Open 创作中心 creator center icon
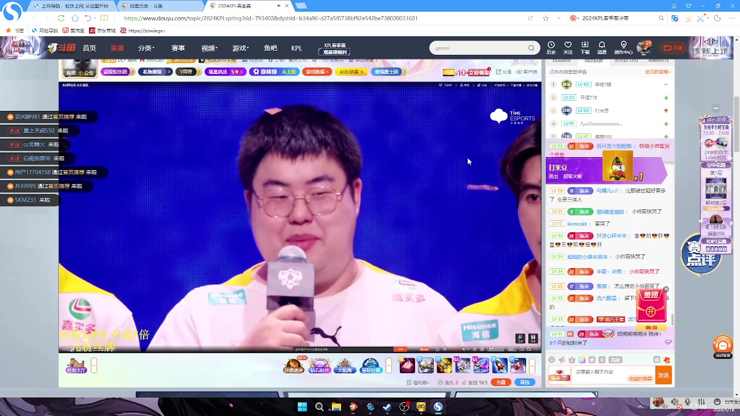The image size is (740, 416). [623, 47]
